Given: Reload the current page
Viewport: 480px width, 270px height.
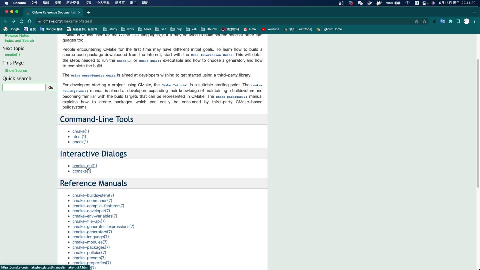Looking at the screenshot, I should (x=21, y=21).
